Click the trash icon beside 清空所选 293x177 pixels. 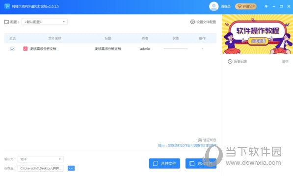pyautogui.click(x=200, y=140)
